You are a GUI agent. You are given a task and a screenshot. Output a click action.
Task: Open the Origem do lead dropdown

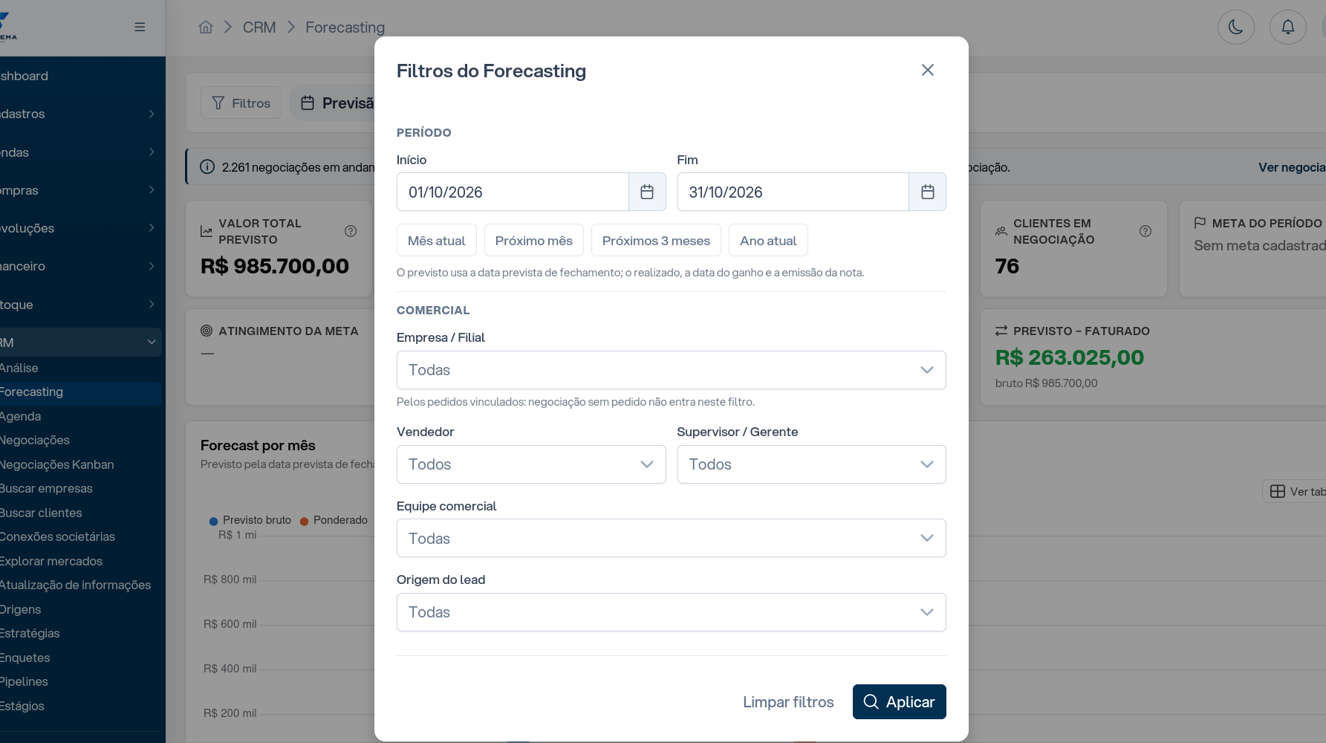coord(671,612)
